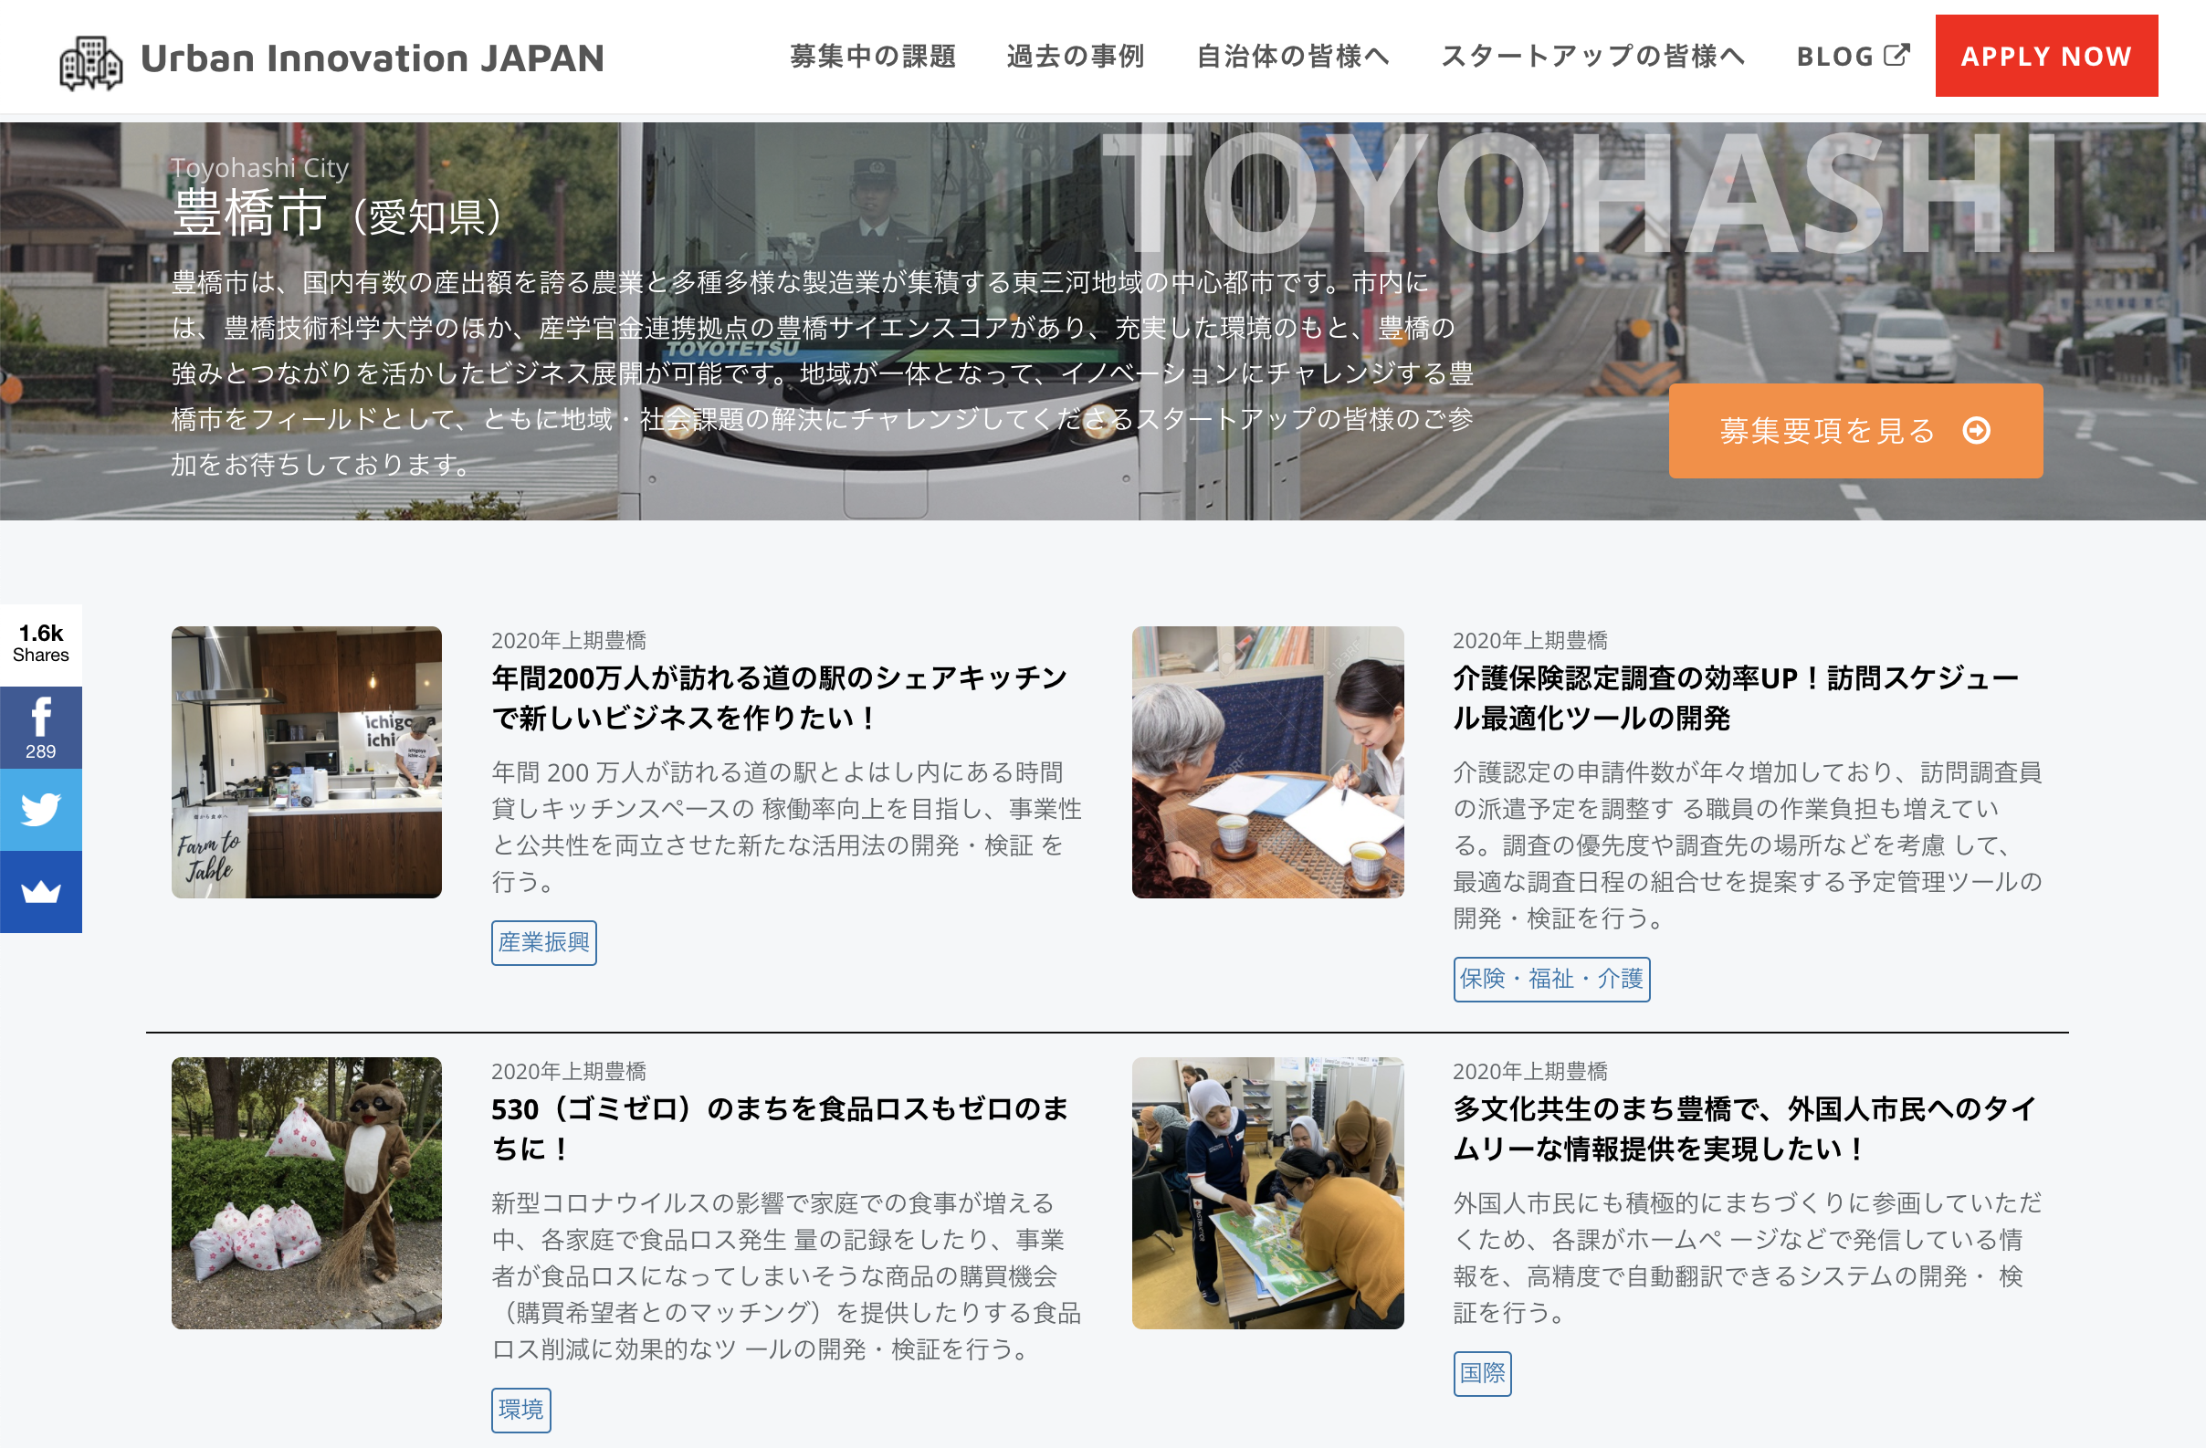The image size is (2206, 1448).
Task: Click the Urban Innovation JAPAN building logo icon
Action: (89, 61)
